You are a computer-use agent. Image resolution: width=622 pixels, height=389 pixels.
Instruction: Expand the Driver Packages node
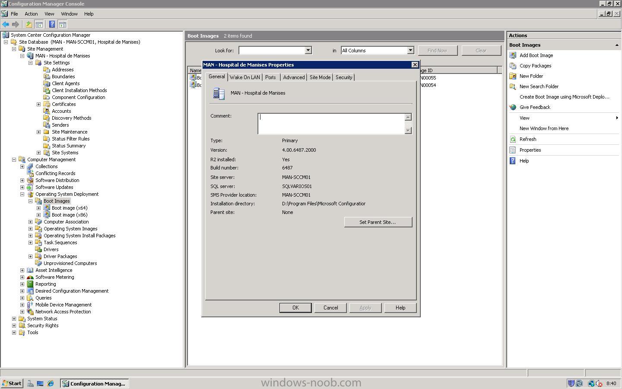31,256
